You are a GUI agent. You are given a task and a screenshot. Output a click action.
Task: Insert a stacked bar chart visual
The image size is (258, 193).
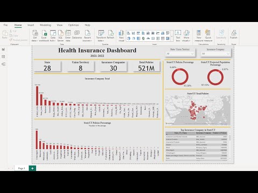[128, 33]
